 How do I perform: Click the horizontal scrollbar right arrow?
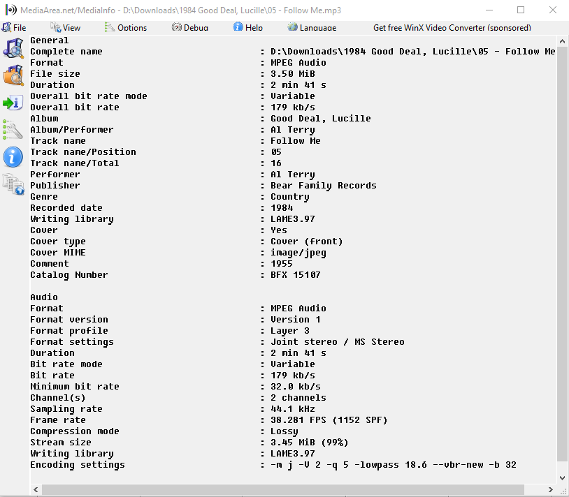[551, 489]
